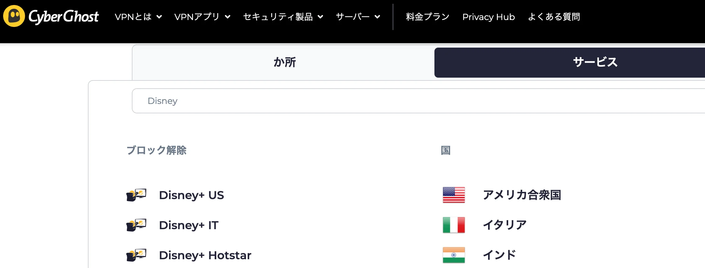Image resolution: width=705 pixels, height=268 pixels.
Task: Switch to the か所 tab
Action: pos(284,62)
